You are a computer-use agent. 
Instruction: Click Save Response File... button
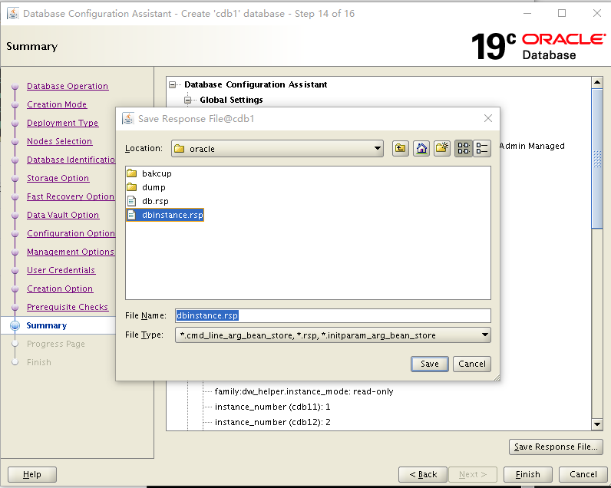pyautogui.click(x=556, y=447)
